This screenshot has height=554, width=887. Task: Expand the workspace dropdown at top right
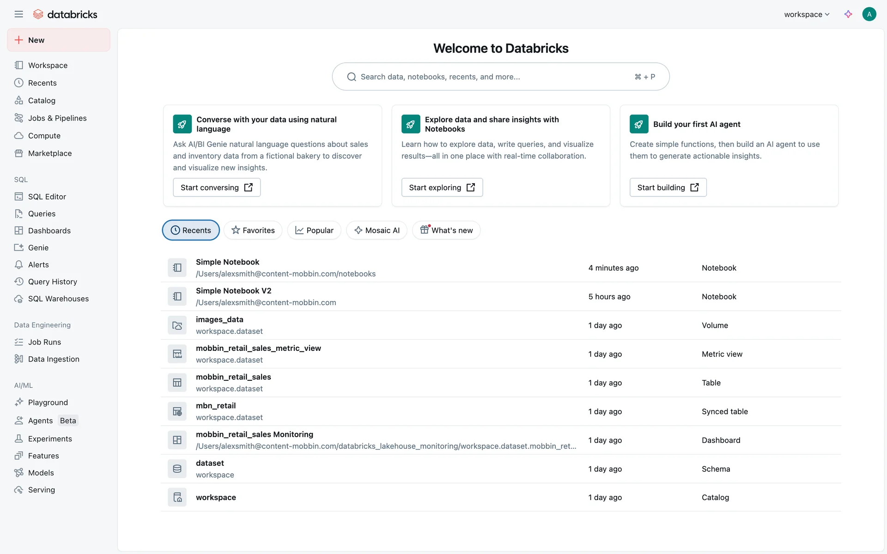click(807, 14)
